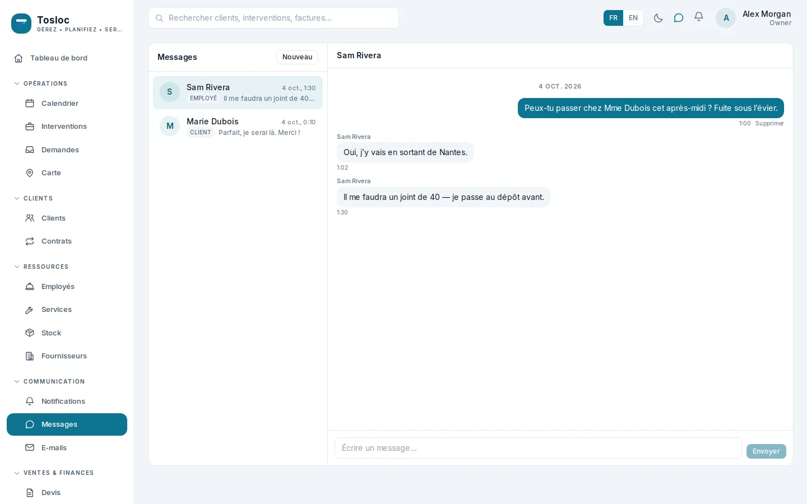Click the message about Mme Dubois fuite

(651, 108)
